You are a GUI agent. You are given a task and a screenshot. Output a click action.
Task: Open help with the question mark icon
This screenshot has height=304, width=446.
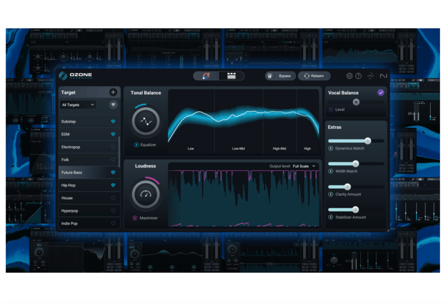click(358, 76)
